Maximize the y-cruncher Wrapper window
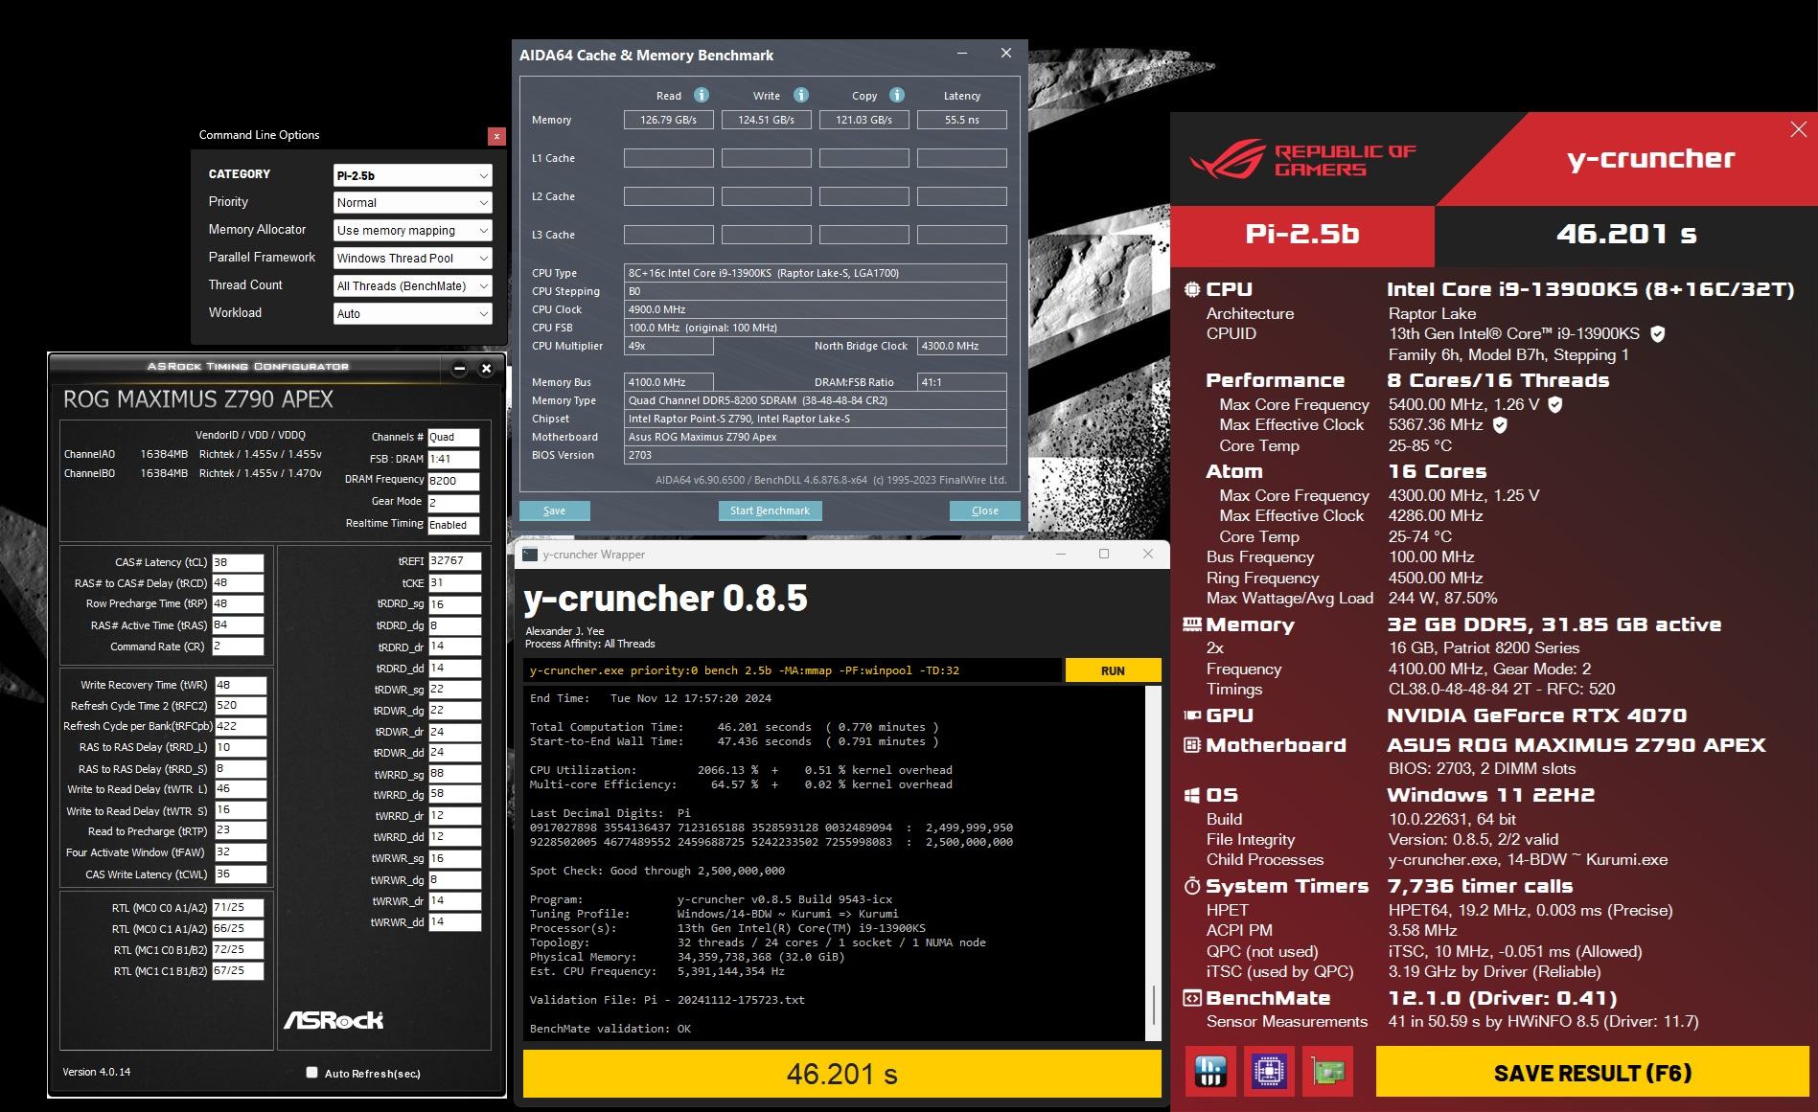 (x=1104, y=554)
